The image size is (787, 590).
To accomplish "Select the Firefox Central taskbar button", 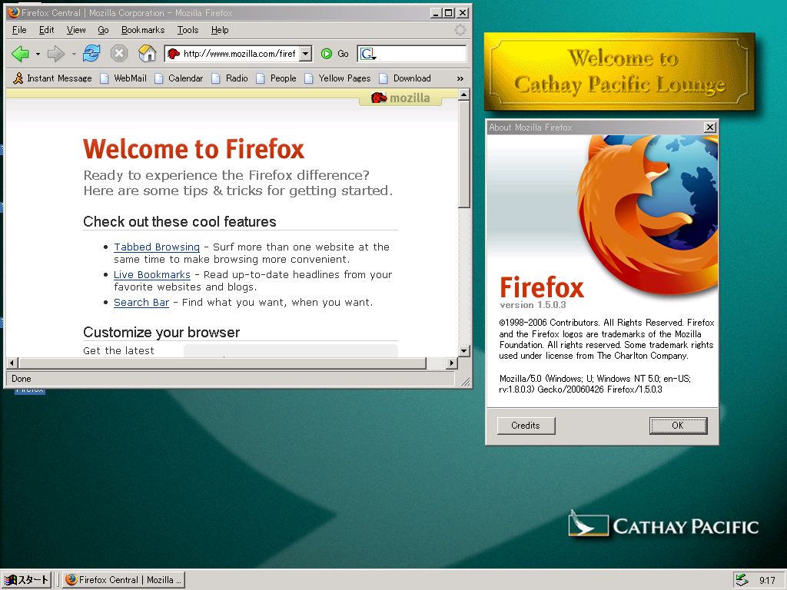I will tap(124, 580).
